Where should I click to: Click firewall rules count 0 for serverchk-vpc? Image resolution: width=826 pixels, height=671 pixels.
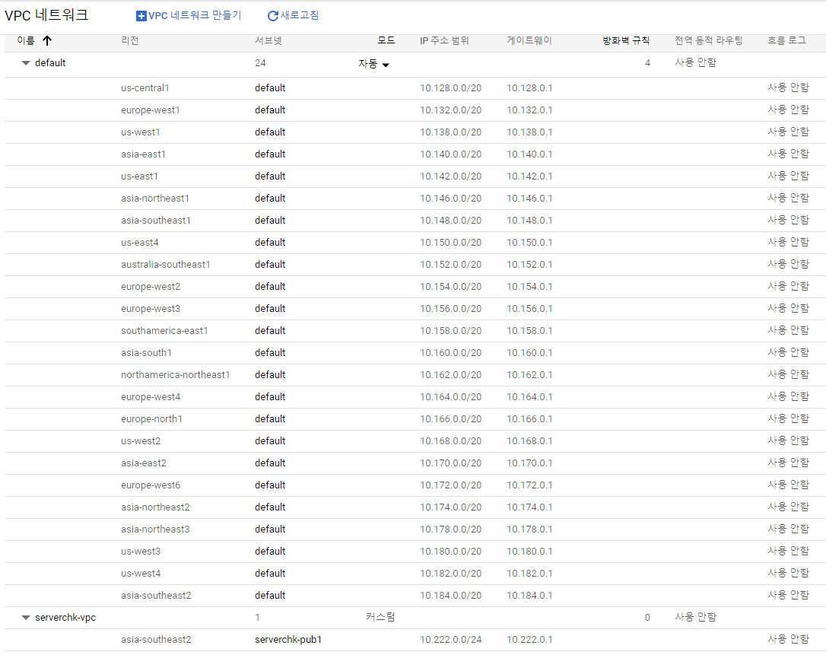tap(647, 618)
